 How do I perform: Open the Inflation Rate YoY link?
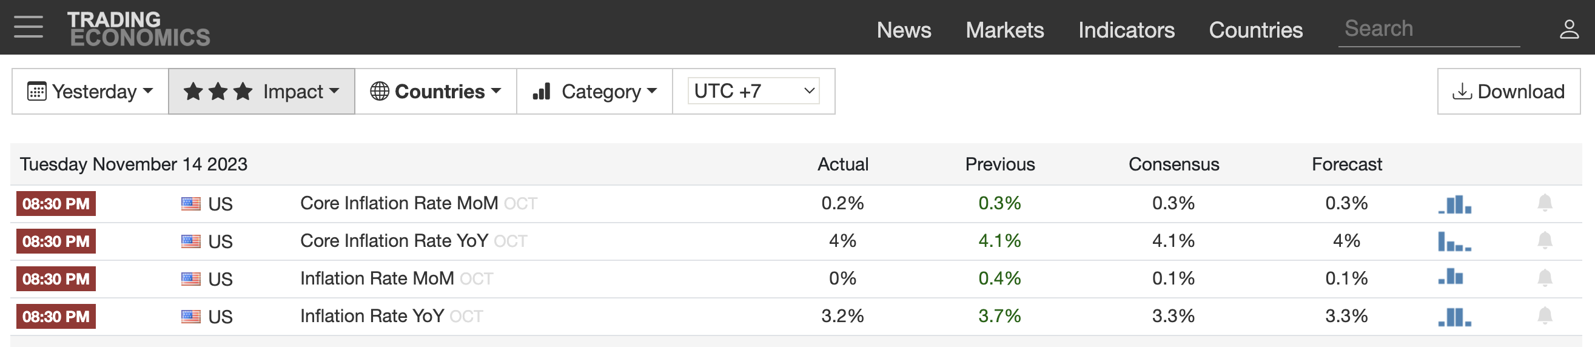pos(372,316)
